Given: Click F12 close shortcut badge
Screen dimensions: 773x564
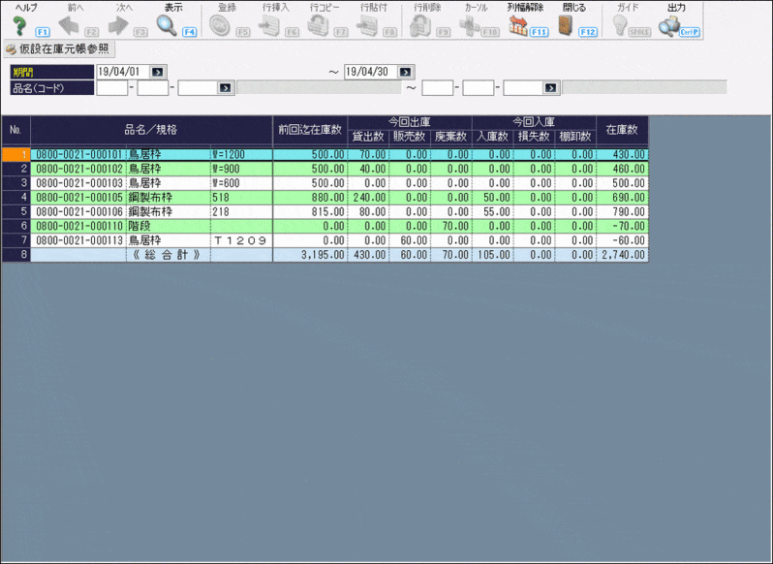Looking at the screenshot, I should (x=588, y=32).
